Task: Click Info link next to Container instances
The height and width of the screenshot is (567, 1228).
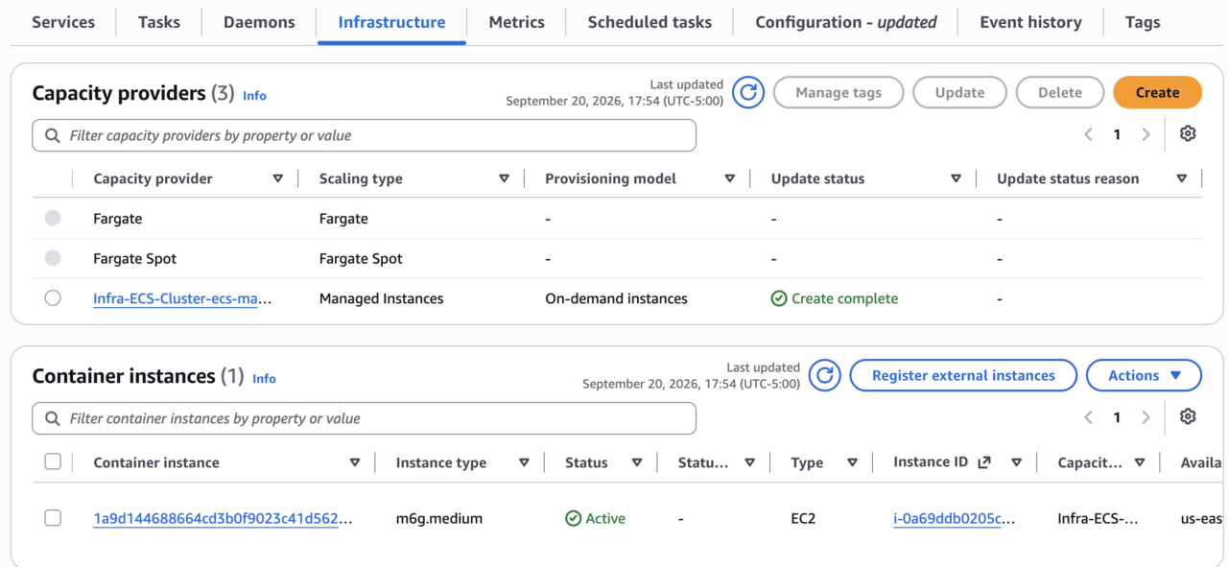Action: tap(264, 378)
